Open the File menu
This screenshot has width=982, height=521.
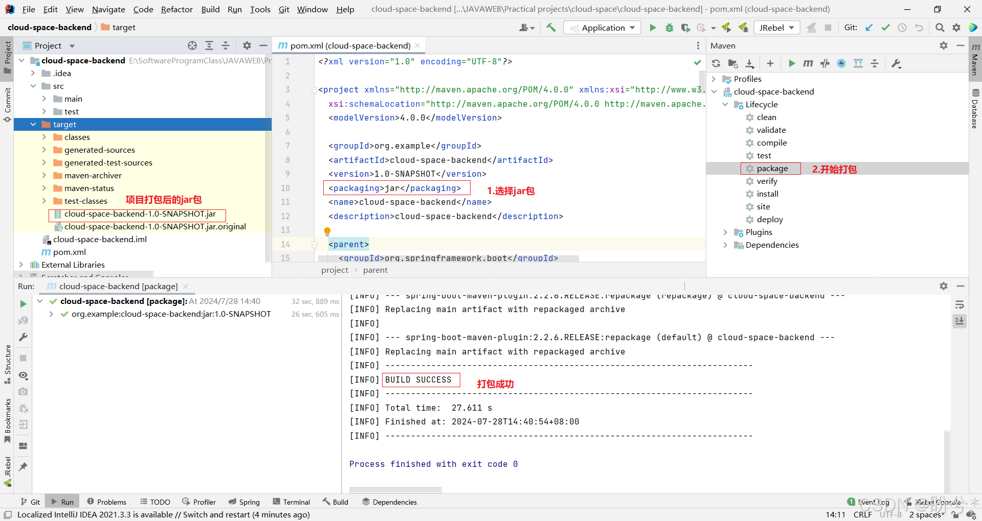[29, 9]
